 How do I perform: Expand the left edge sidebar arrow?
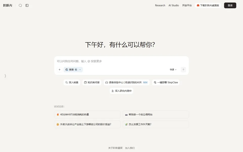5,76
